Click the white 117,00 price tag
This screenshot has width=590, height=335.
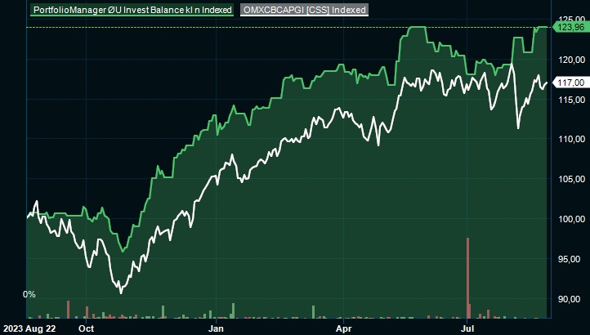pyautogui.click(x=569, y=83)
